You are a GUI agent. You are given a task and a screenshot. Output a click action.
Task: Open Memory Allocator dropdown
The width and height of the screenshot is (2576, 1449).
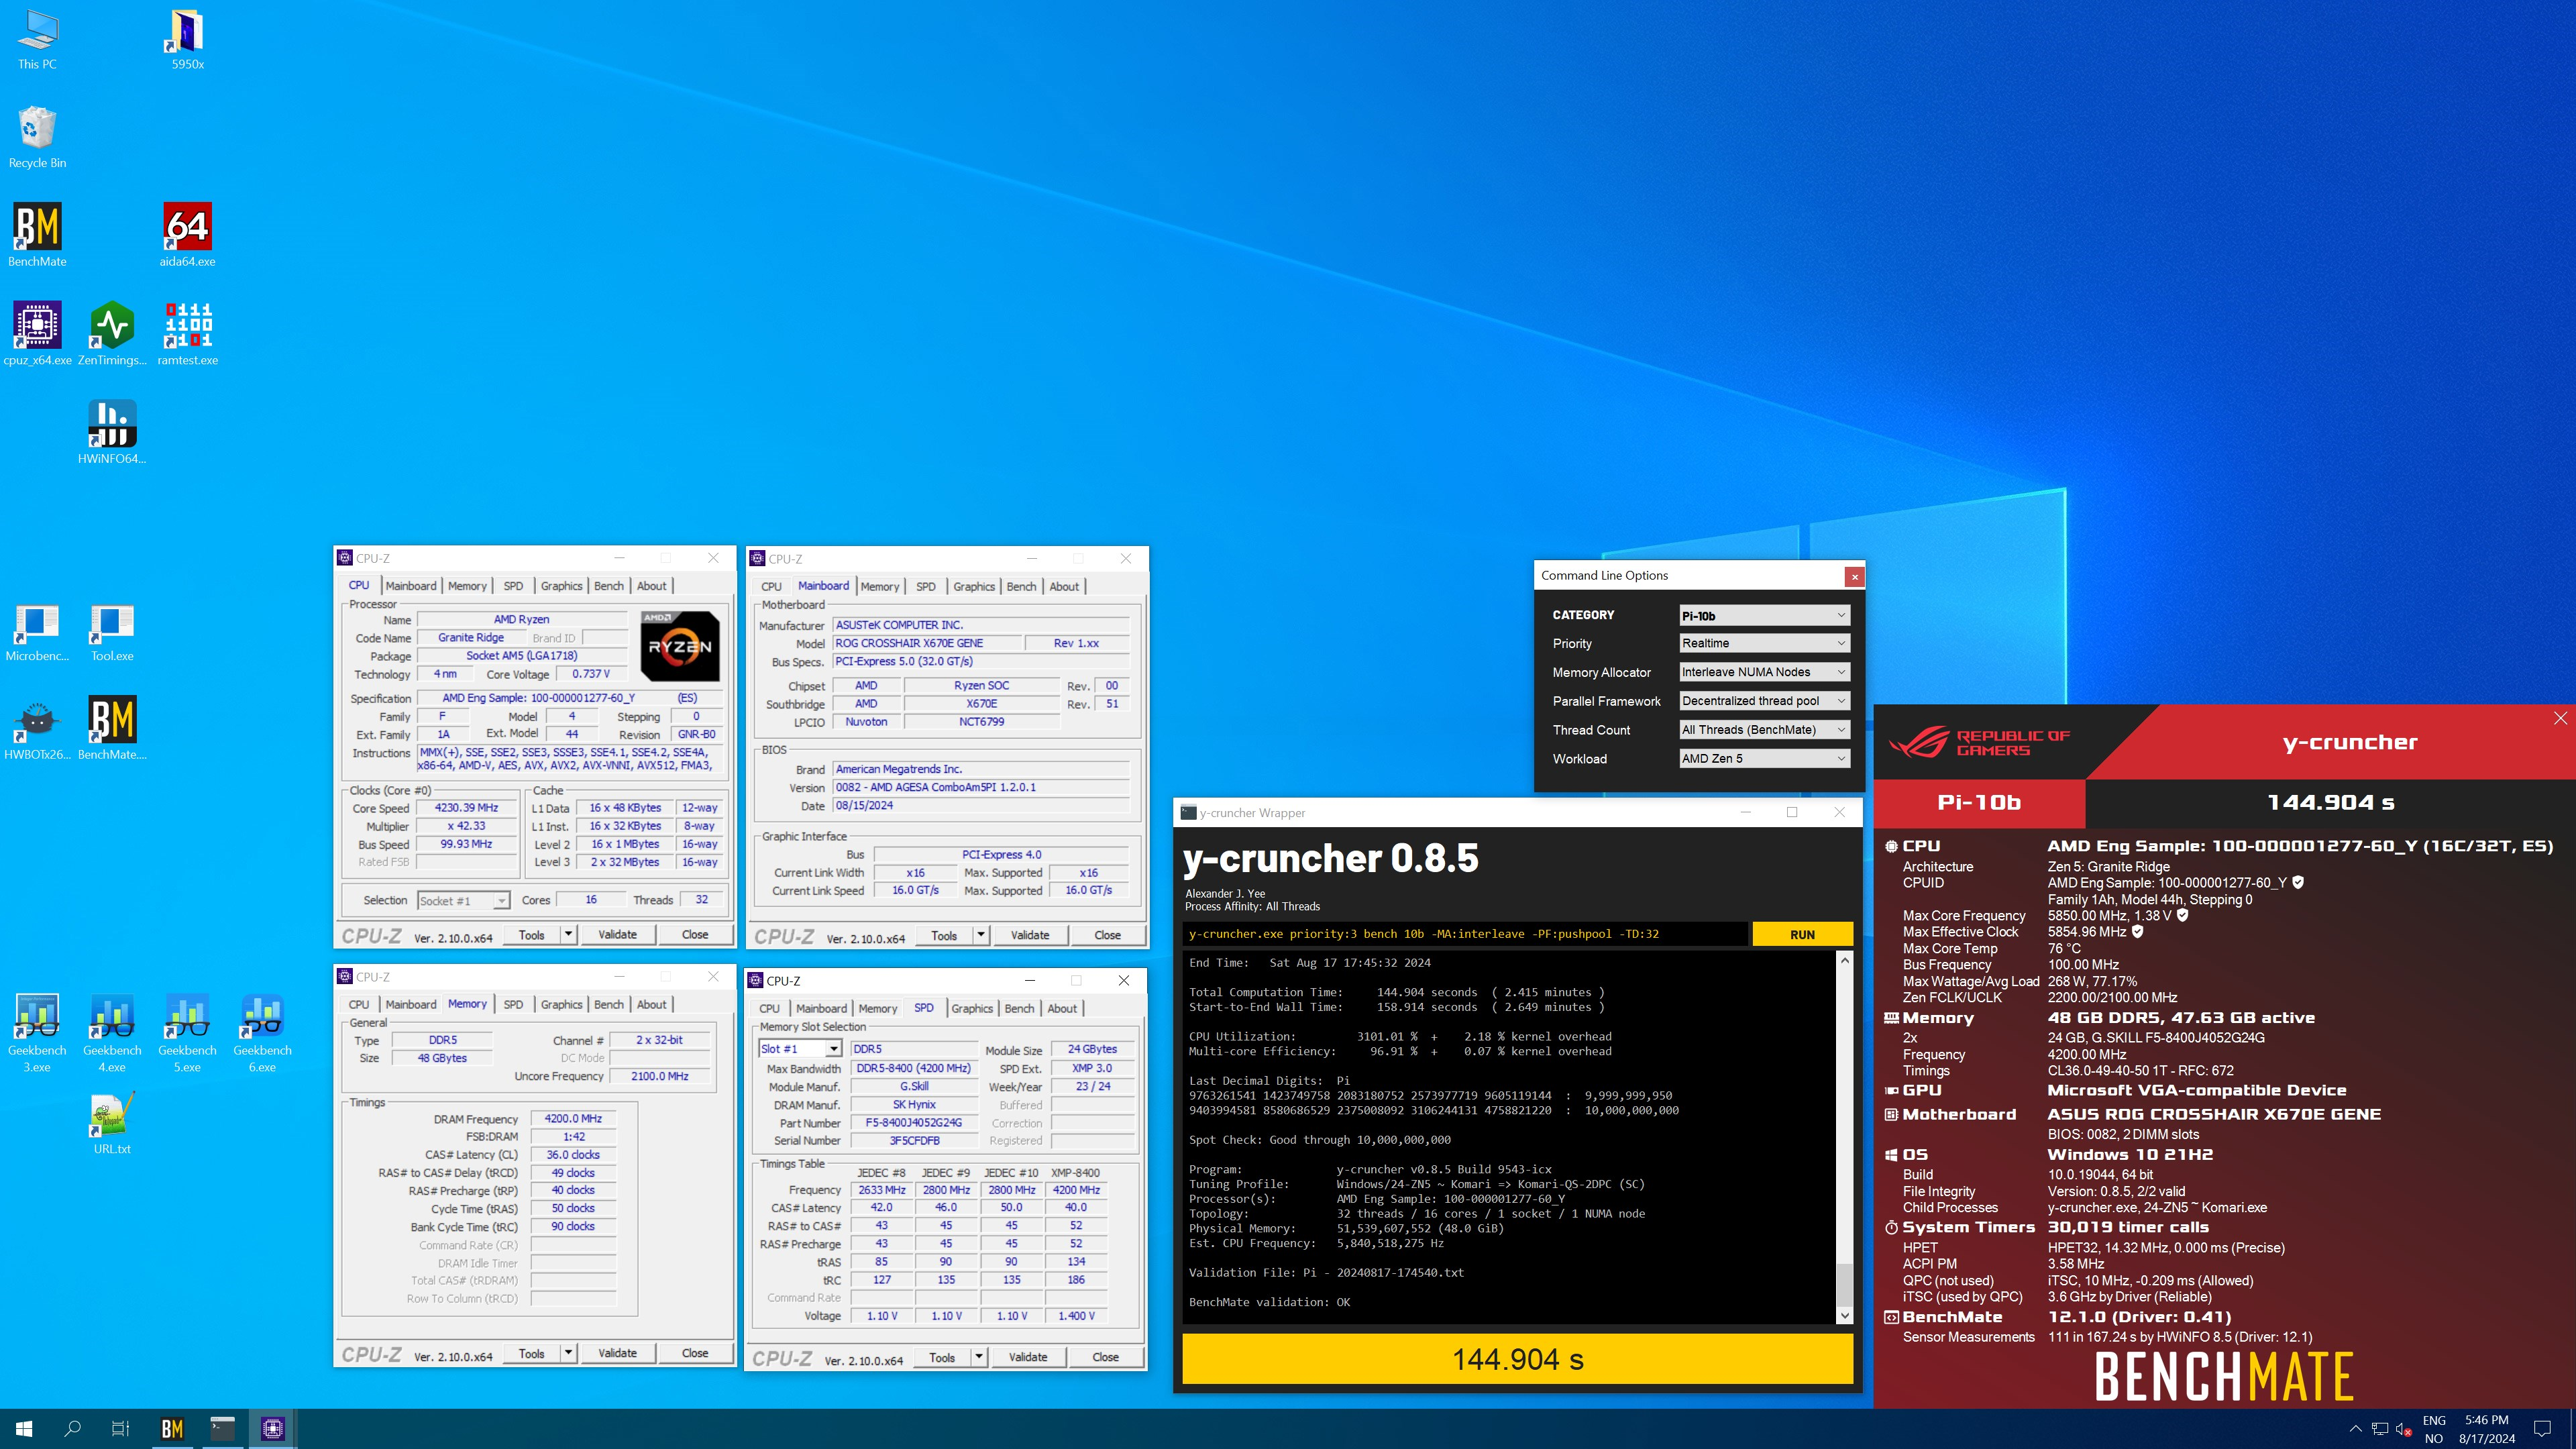pos(1764,672)
